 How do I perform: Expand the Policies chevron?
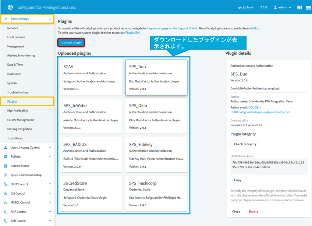pos(50,157)
